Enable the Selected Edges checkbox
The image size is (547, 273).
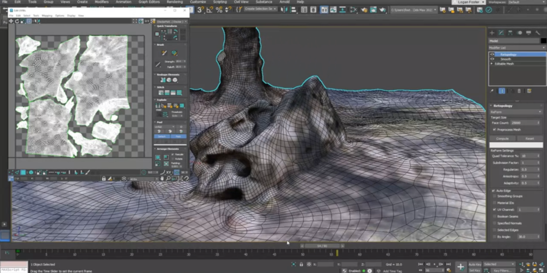pyautogui.click(x=494, y=230)
